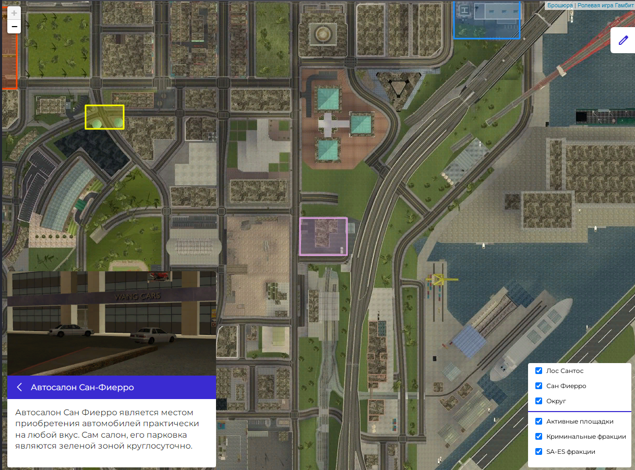Open map editing with the pencil icon
Viewport: 635px width, 470px height.
pos(623,41)
